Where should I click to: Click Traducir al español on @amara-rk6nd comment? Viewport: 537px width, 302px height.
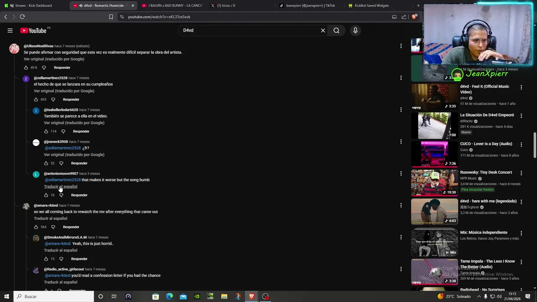click(x=50, y=219)
